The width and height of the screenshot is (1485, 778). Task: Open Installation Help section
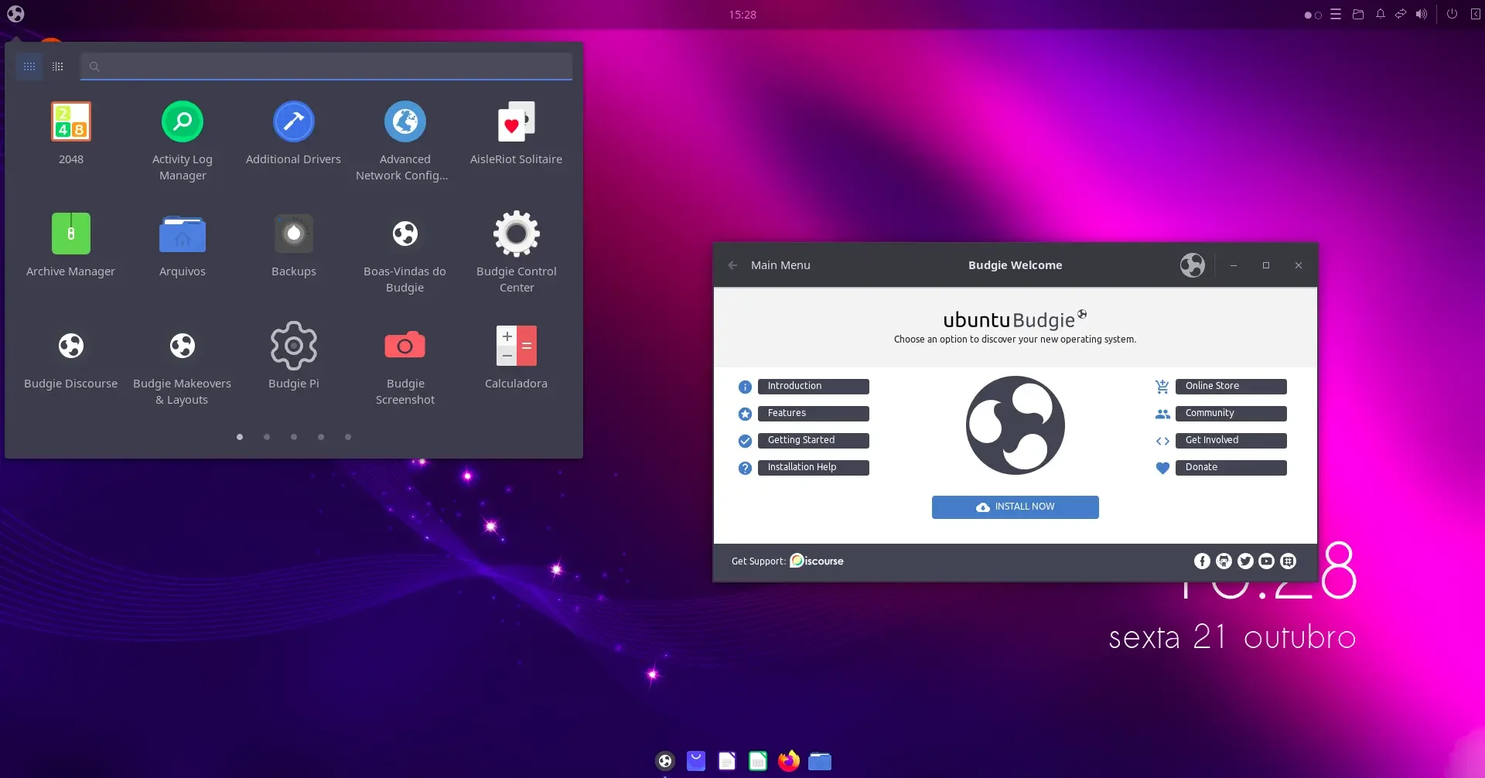pos(814,468)
